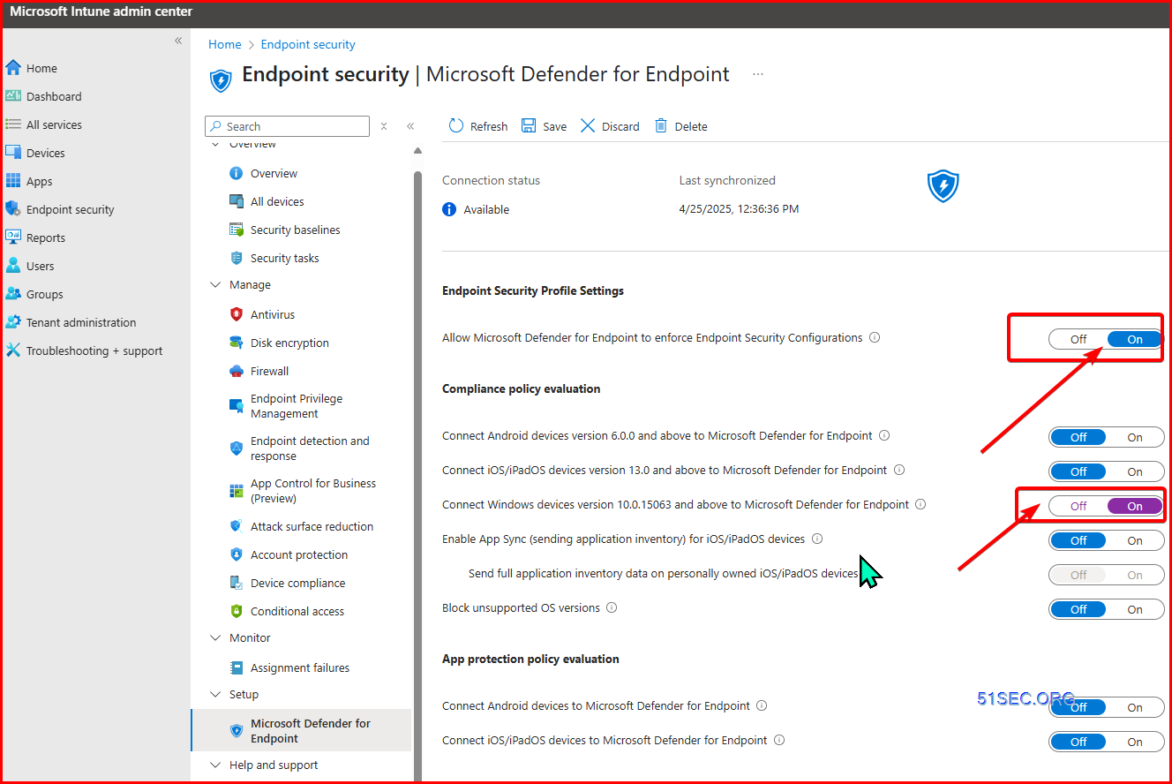Open Overview in the side menu
This screenshot has width=1172, height=784.
point(274,173)
